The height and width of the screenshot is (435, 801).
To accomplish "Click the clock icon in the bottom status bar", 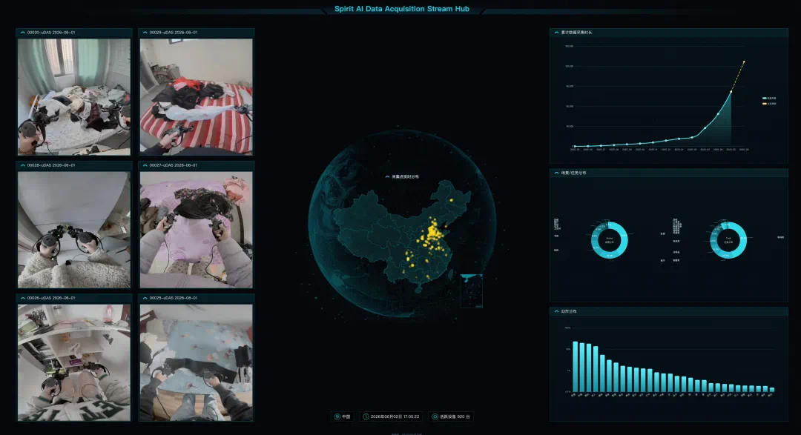I will (x=366, y=416).
